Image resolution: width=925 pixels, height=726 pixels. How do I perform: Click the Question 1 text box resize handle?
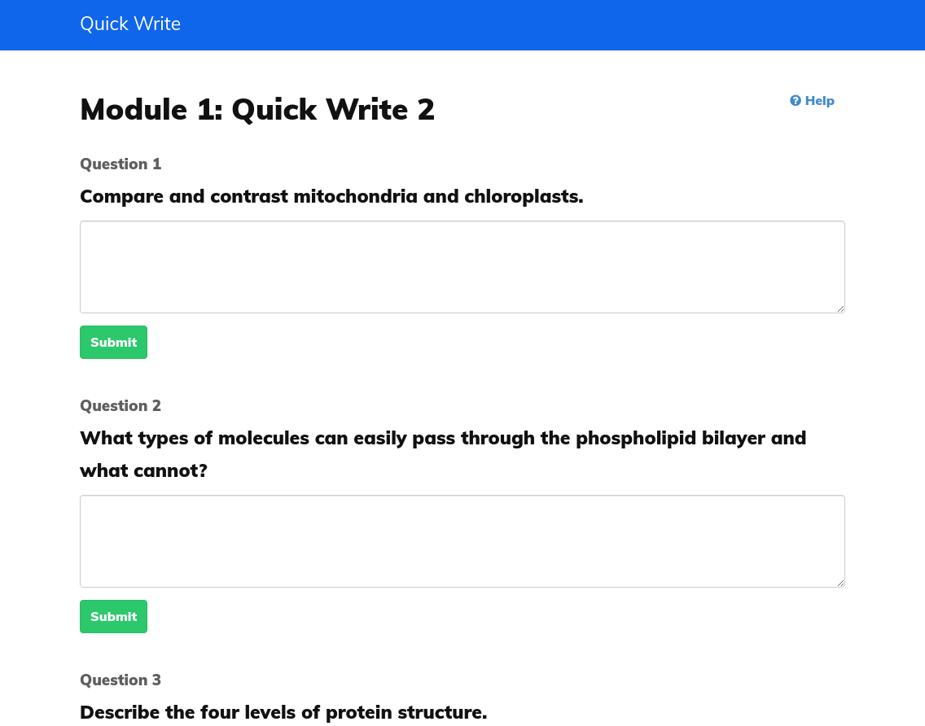(x=840, y=308)
